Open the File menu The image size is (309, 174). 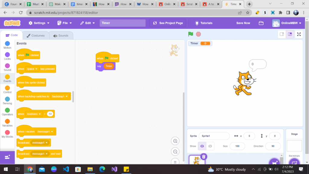pyautogui.click(x=64, y=23)
